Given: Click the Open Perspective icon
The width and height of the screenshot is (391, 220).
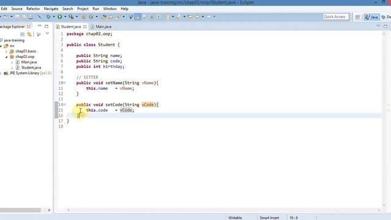Looking at the screenshot, I should 357,17.
